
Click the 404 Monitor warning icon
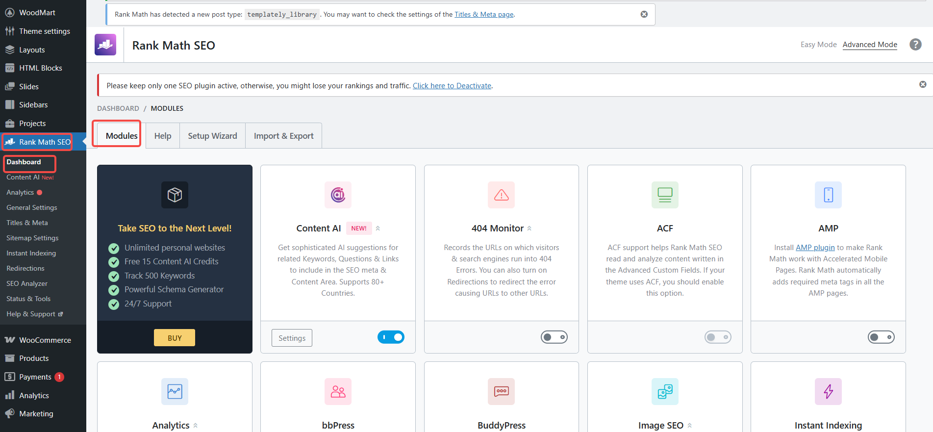501,195
